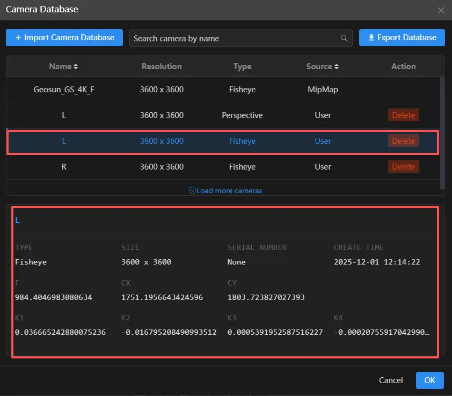Close the Camera Database dialog
Viewport: 452px width, 396px height.
[441, 10]
